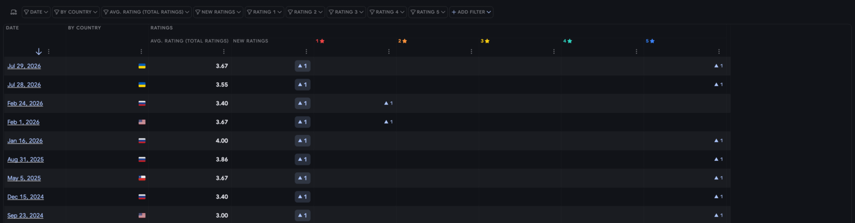This screenshot has height=223, width=855.
Task: Open the Aug 31, 2025 date link
Action: [26, 159]
